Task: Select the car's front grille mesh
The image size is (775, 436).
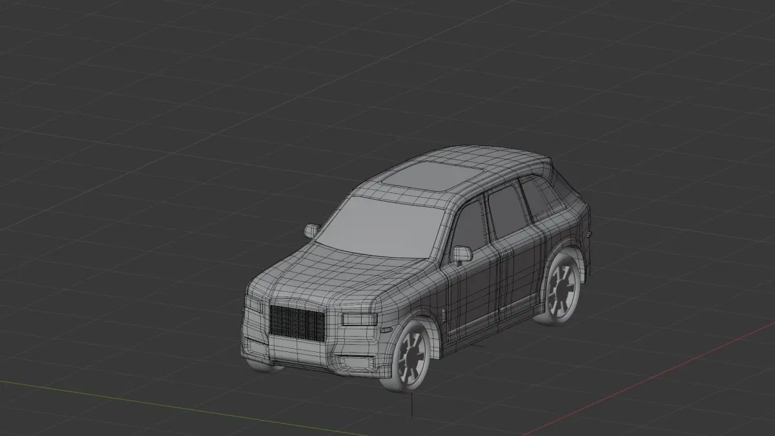Action: 297,322
